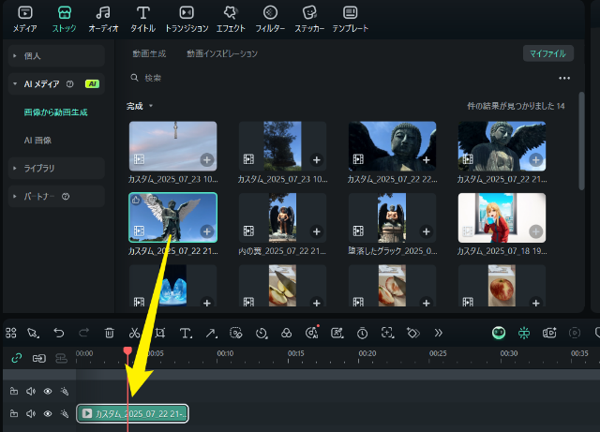Select the カスタム_2025_07_18 anime girl thumbnail

point(502,217)
